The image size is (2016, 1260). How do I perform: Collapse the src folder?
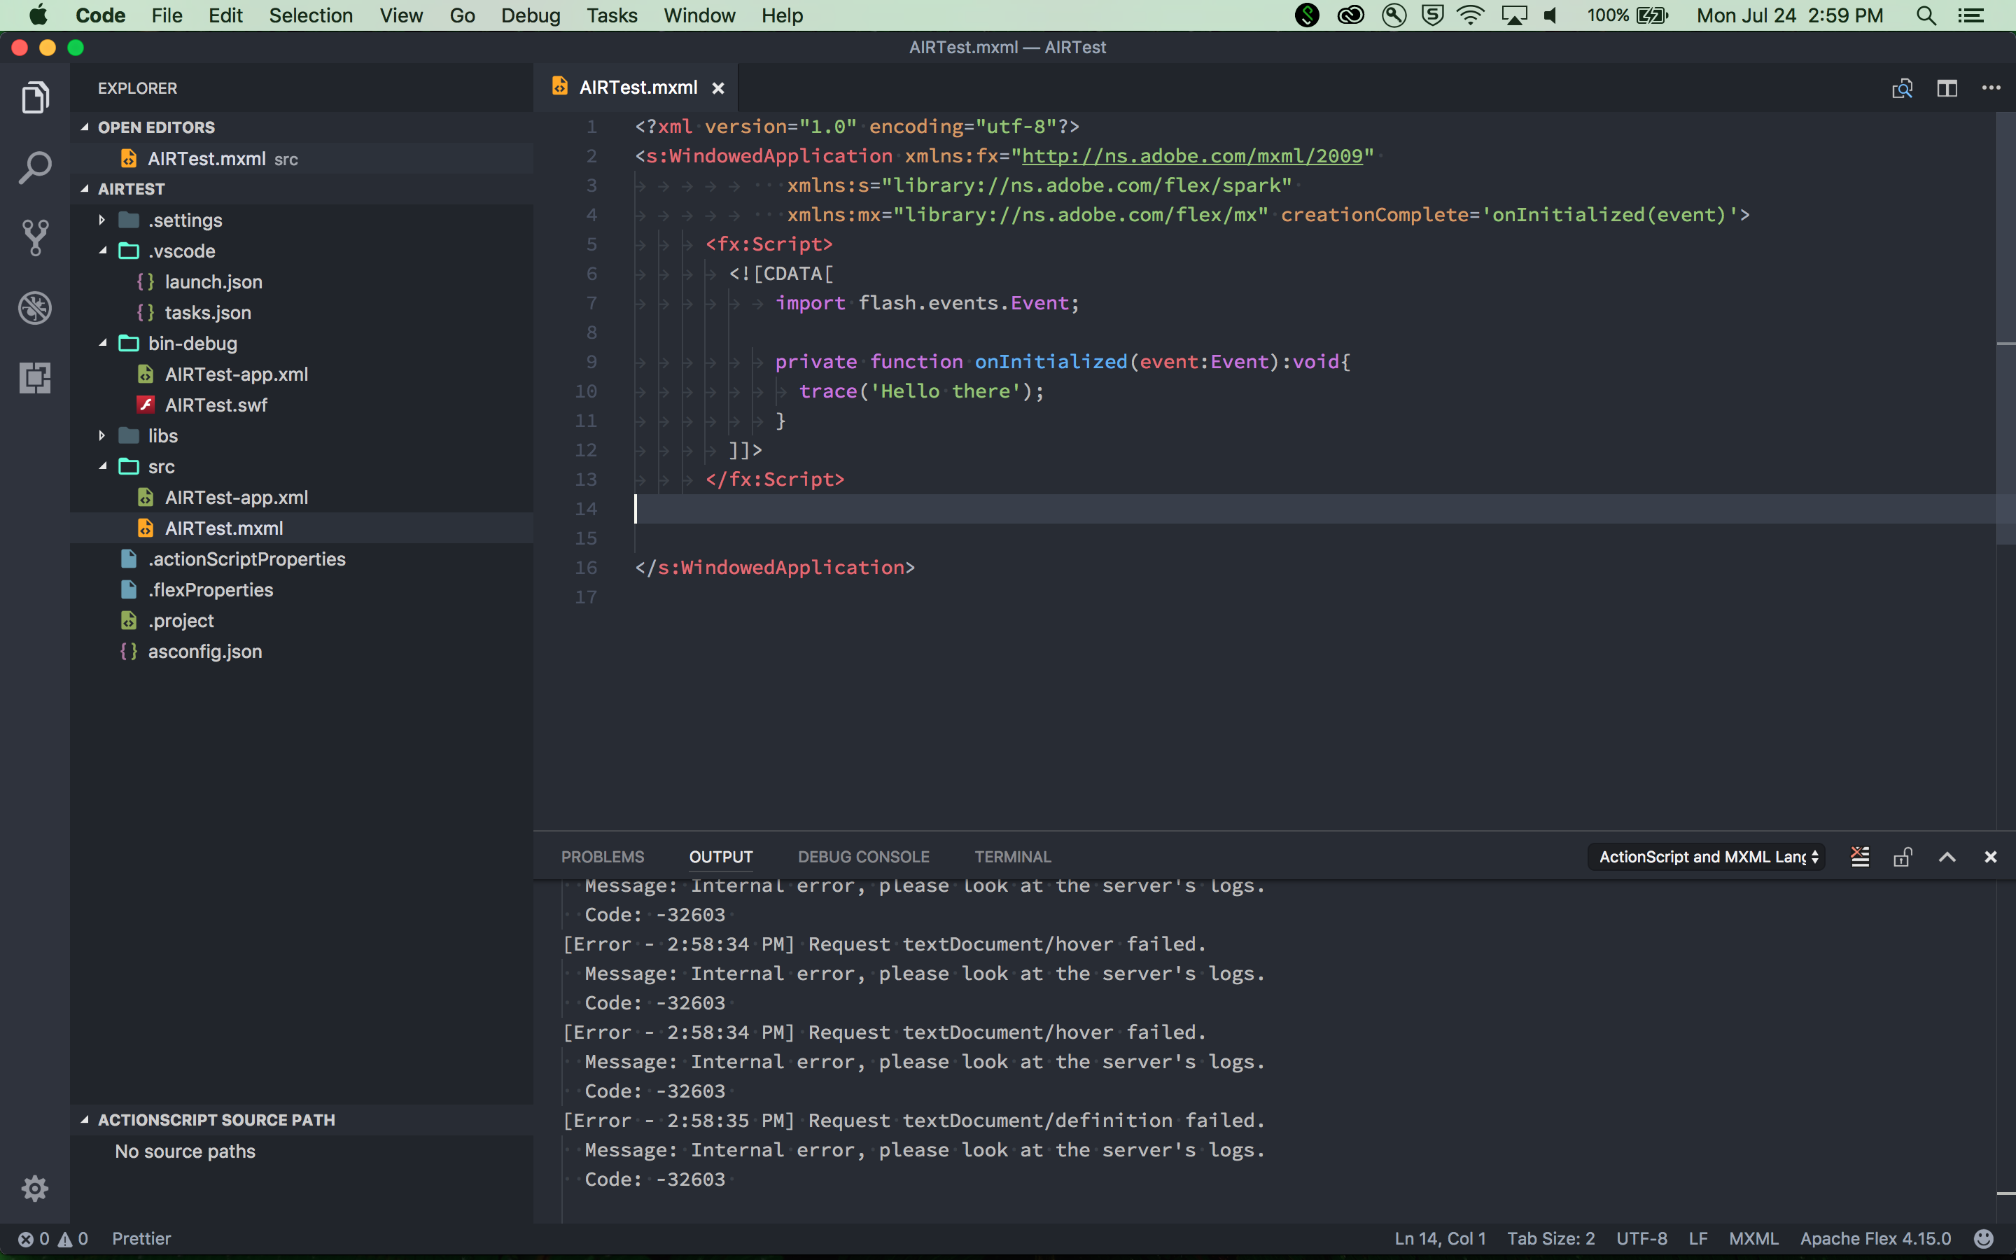(102, 467)
